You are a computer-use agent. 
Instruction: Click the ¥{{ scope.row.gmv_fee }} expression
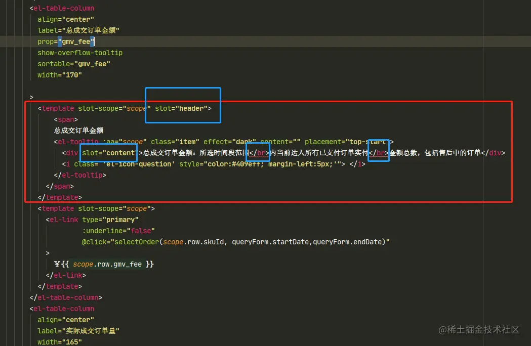[x=104, y=265]
